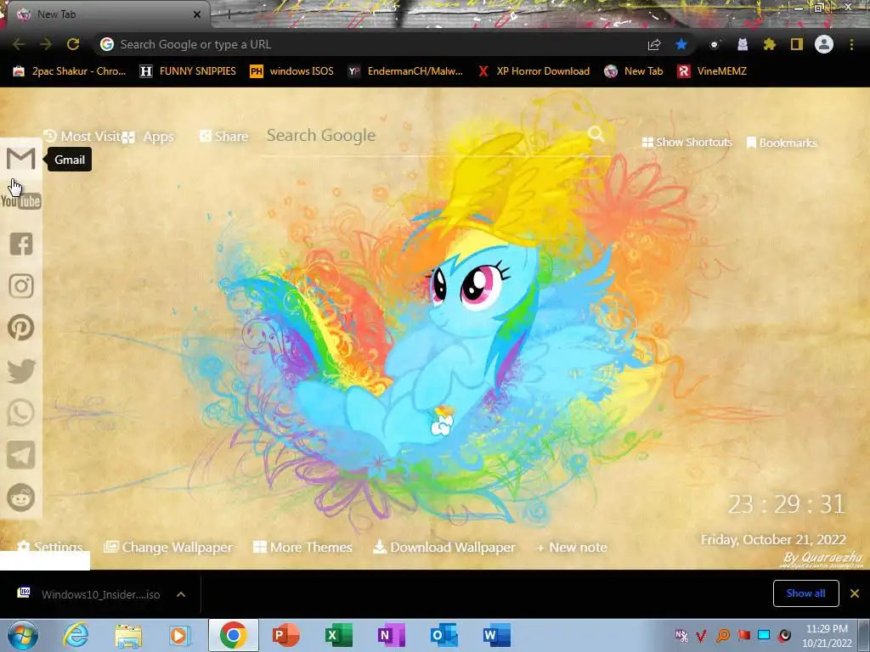Click the taskbar clock
870x652 pixels.
point(827,636)
